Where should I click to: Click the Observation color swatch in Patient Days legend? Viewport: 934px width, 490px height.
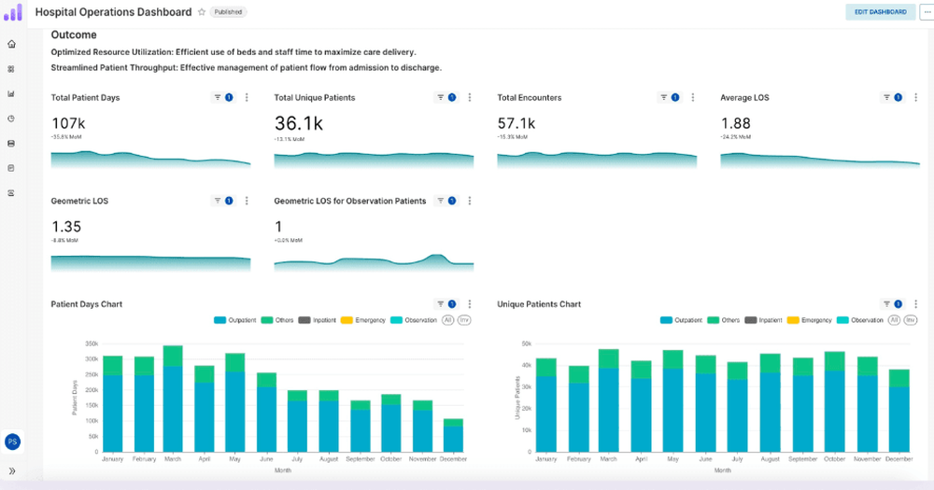[397, 320]
